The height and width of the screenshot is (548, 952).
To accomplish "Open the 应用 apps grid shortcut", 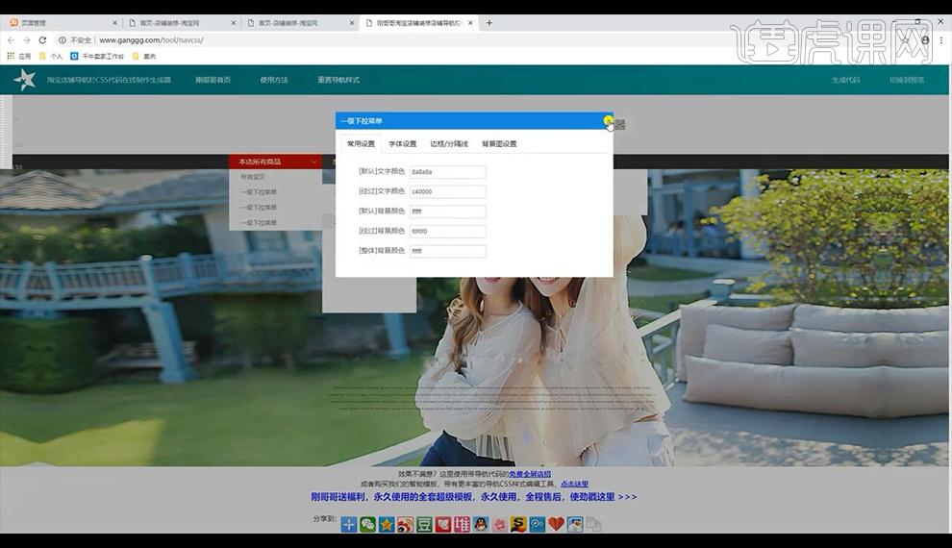I will click(19, 56).
